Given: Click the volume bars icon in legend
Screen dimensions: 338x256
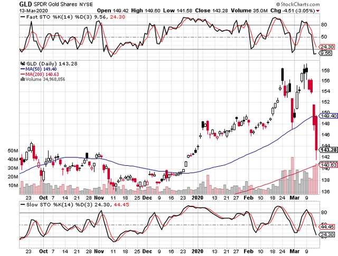Looking at the screenshot, I should coord(22,79).
